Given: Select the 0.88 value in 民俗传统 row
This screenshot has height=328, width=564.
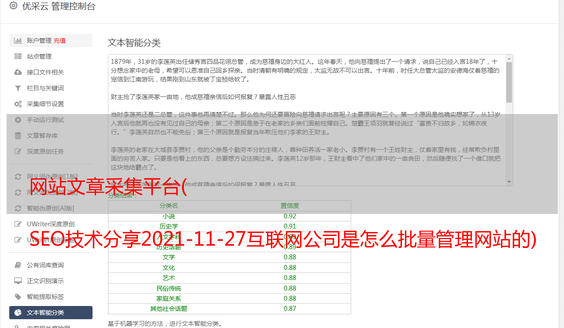Looking at the screenshot, I should point(290,288).
